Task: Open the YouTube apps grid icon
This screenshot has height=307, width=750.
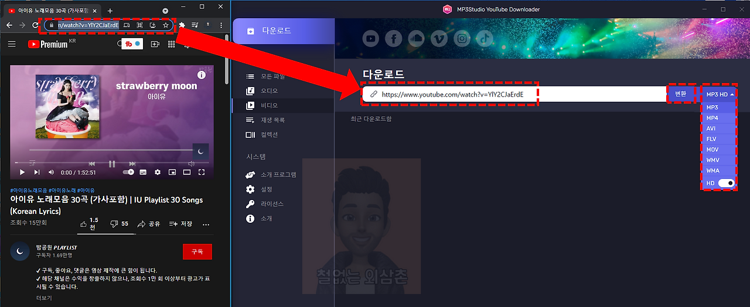Action: tap(172, 44)
